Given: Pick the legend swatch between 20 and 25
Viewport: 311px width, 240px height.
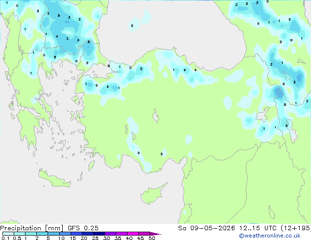Looking at the screenshot, I should (x=88, y=234).
